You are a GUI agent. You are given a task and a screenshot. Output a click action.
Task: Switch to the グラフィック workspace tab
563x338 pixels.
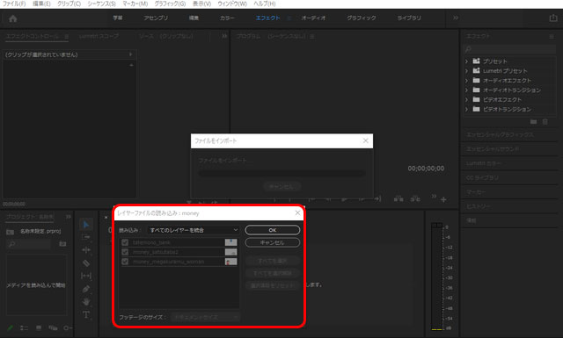point(362,18)
